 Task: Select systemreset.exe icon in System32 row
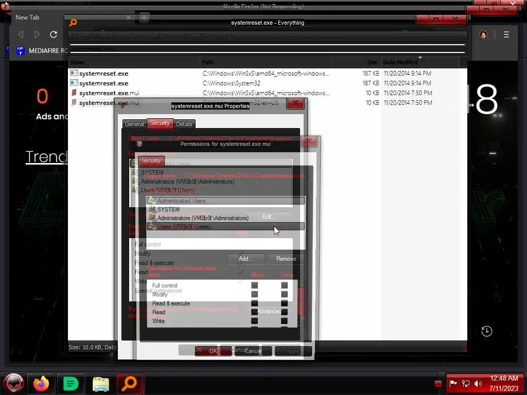pyautogui.click(x=74, y=83)
